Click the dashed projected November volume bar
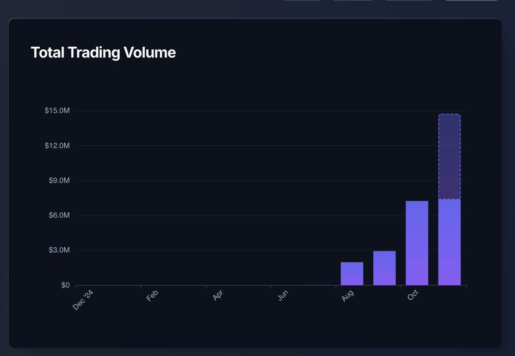 coord(449,157)
